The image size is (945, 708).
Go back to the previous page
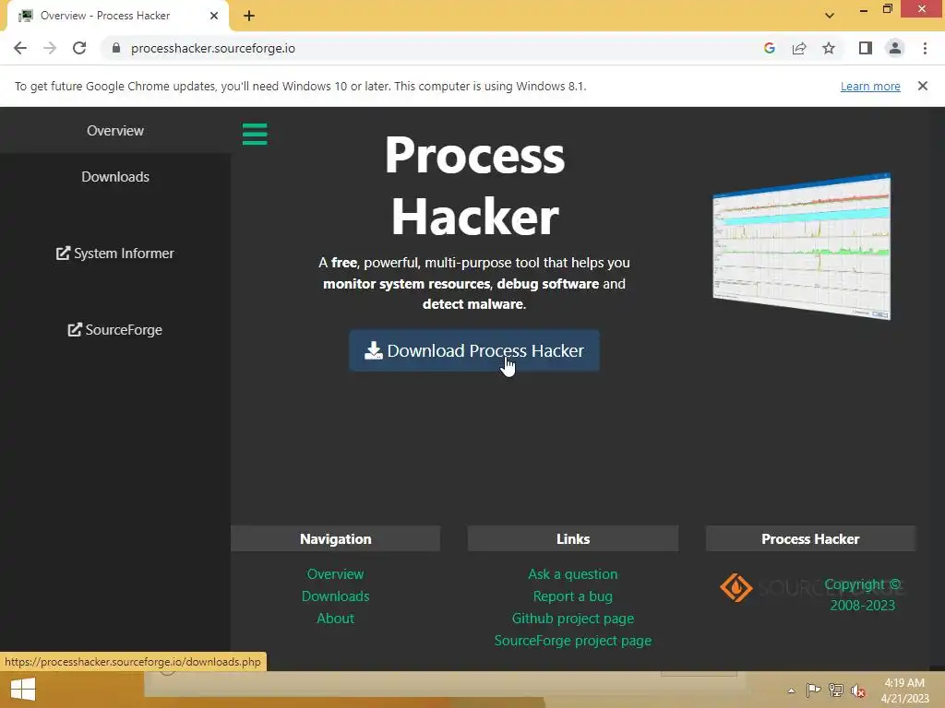click(x=20, y=48)
